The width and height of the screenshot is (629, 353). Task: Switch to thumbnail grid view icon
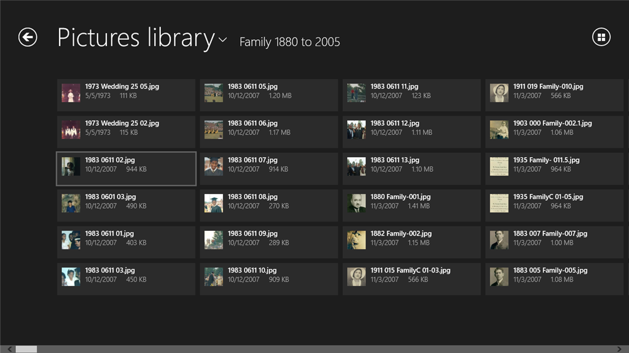click(601, 37)
